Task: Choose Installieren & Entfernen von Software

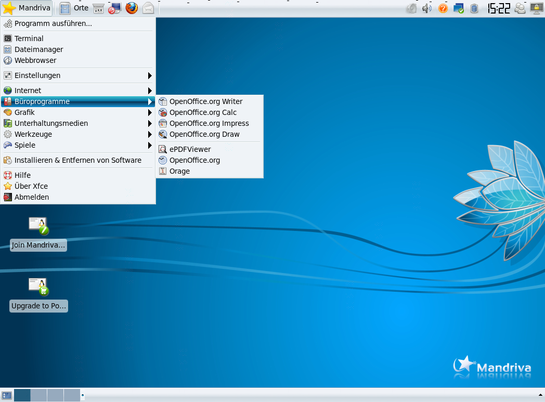Action: pos(78,160)
